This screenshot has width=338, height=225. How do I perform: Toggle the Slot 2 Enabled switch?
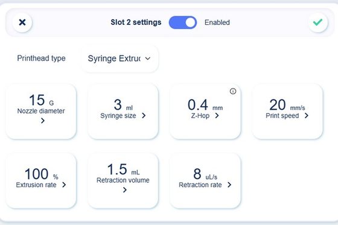point(183,22)
